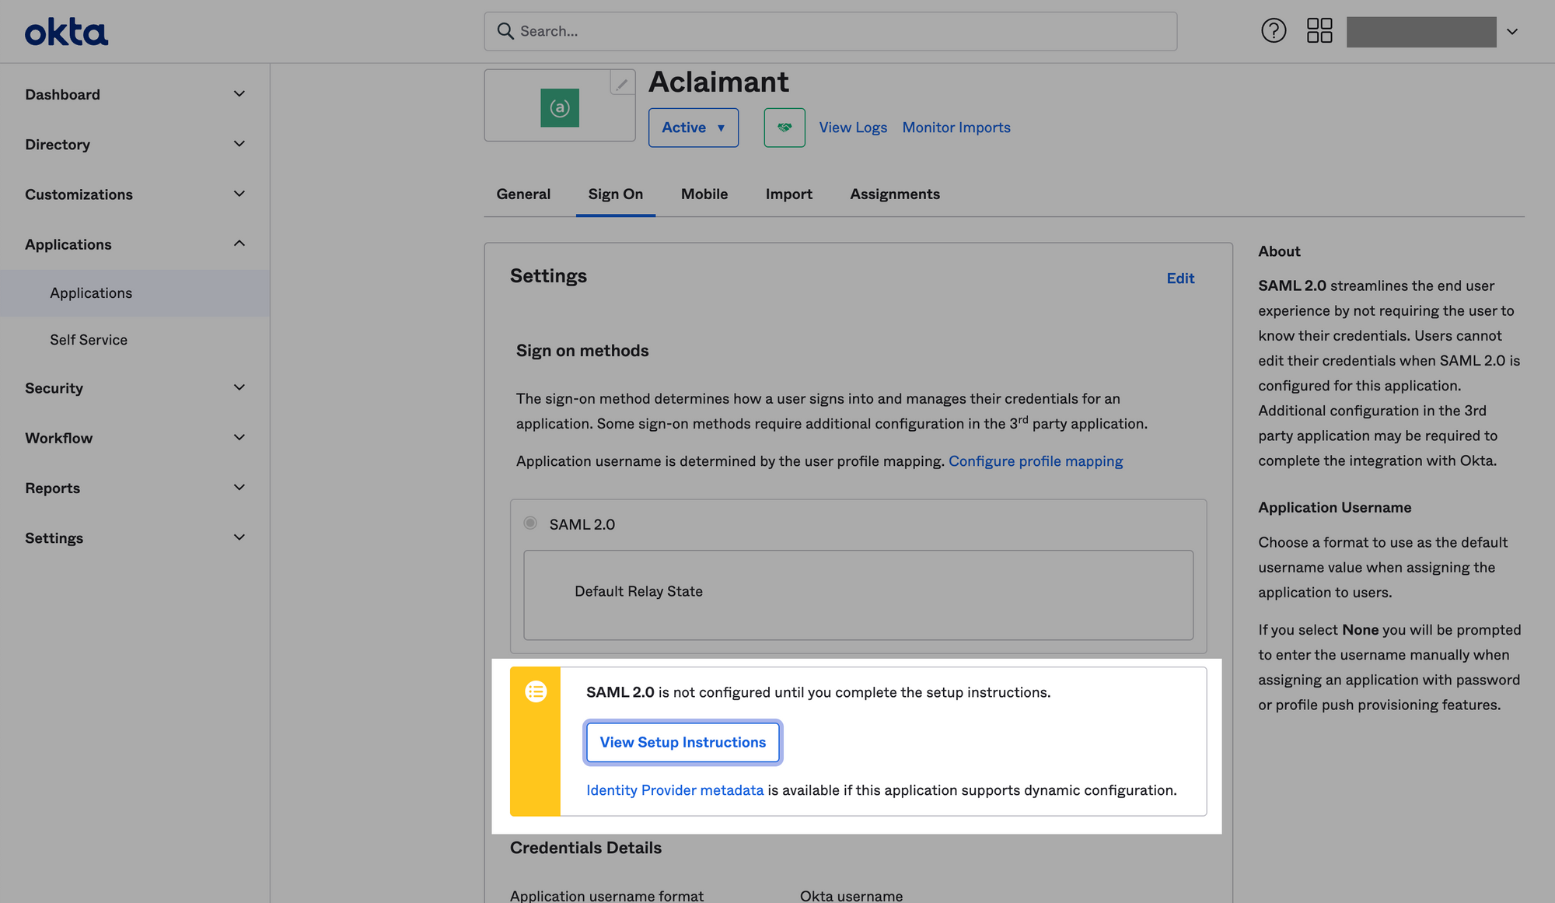Open the apps grid icon

pos(1319,31)
